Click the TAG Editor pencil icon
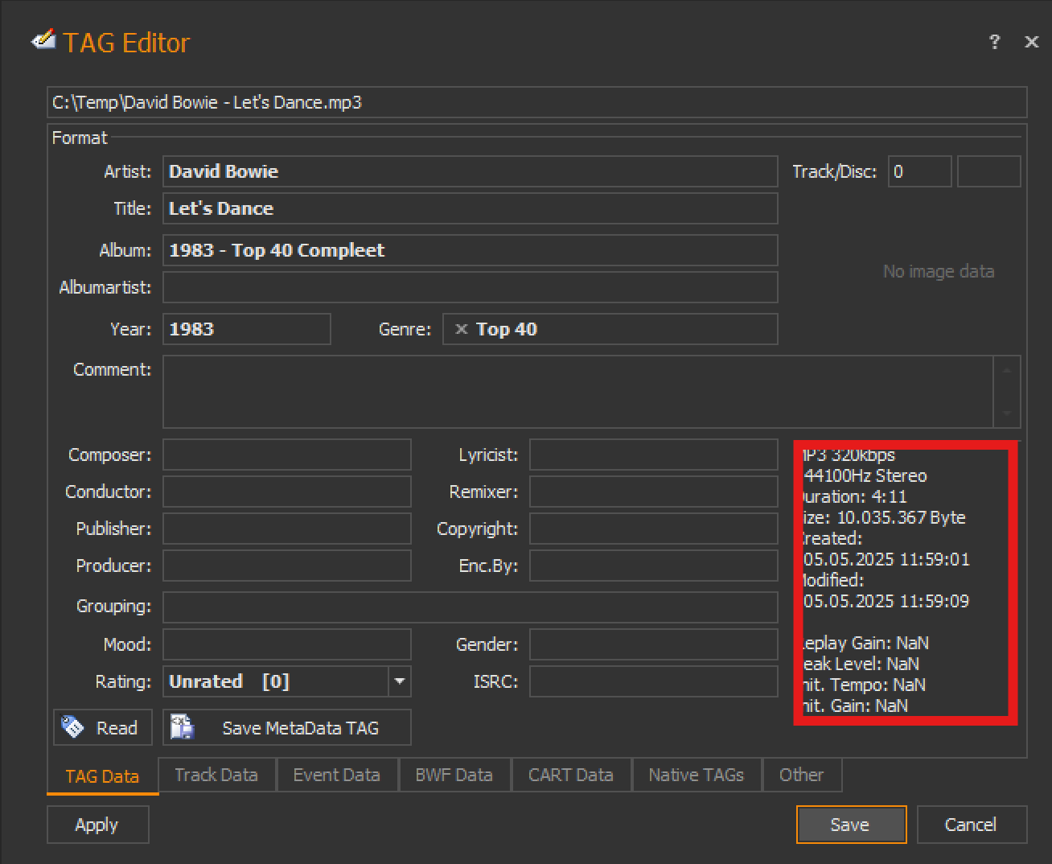Viewport: 1052px width, 864px height. pyautogui.click(x=43, y=40)
